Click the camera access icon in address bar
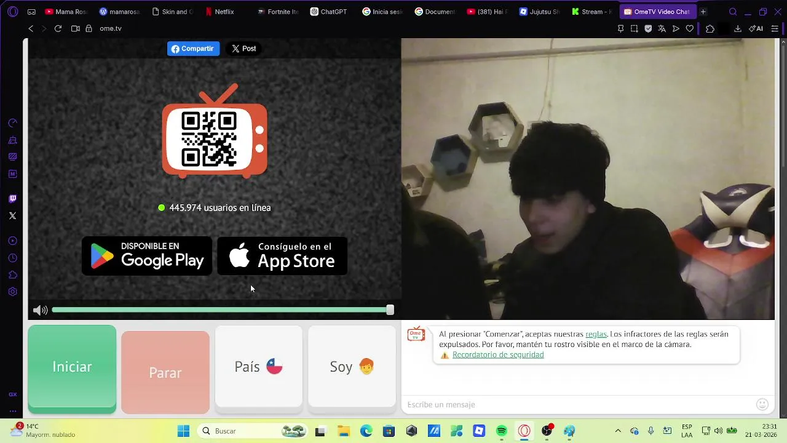787x443 pixels. (x=76, y=28)
